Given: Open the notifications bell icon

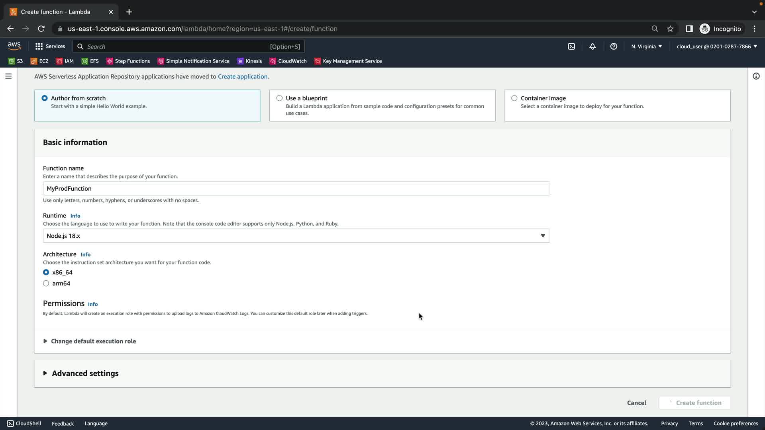Looking at the screenshot, I should [592, 47].
